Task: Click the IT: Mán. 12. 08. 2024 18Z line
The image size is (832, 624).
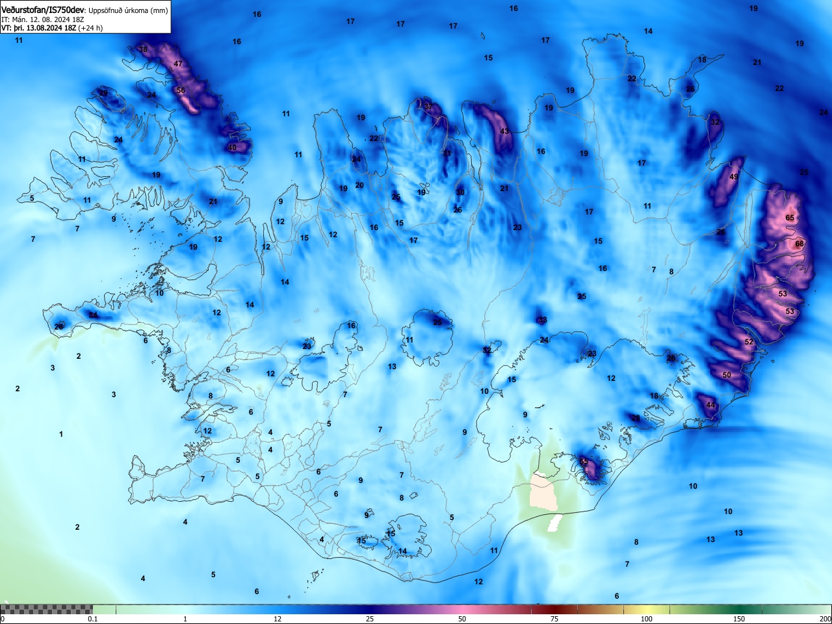Action: [43, 19]
